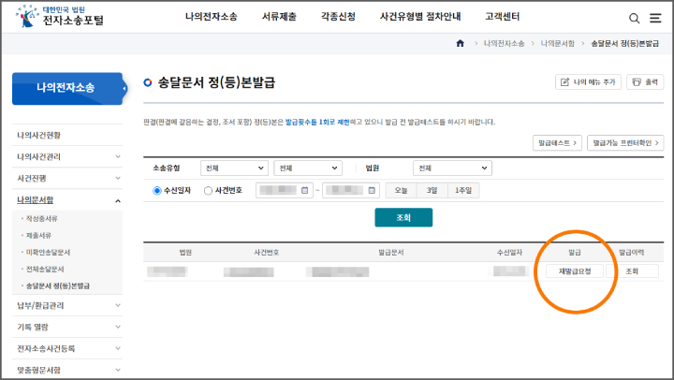Go to home via breadcrumb house icon
This screenshot has height=380, width=674.
[460, 43]
